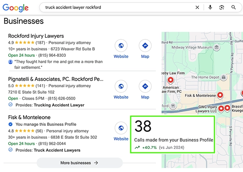Click the (56) review count
The image size is (243, 172).
point(39,131)
